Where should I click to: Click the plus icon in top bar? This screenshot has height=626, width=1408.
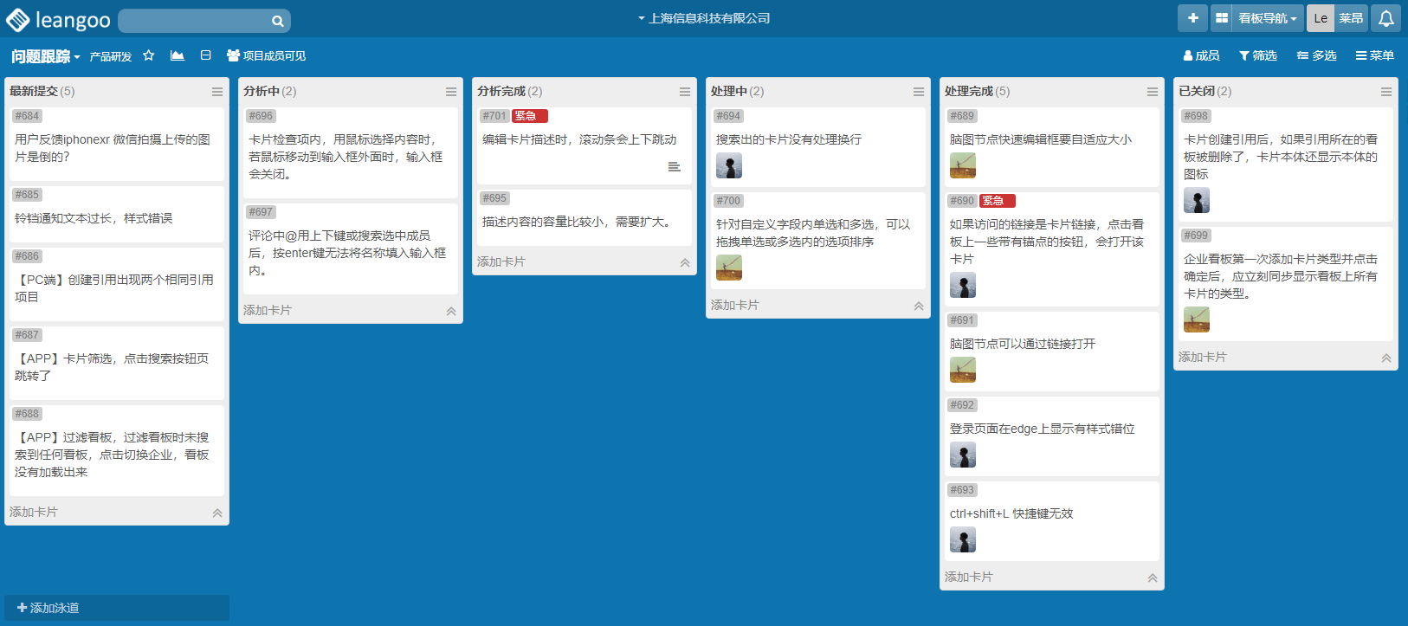coord(1192,18)
